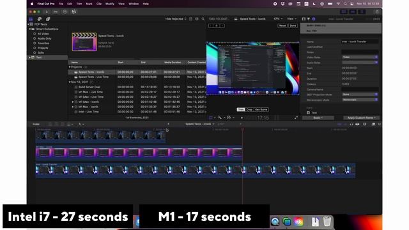Click the Keyword Editor key icon

tap(56, 11)
